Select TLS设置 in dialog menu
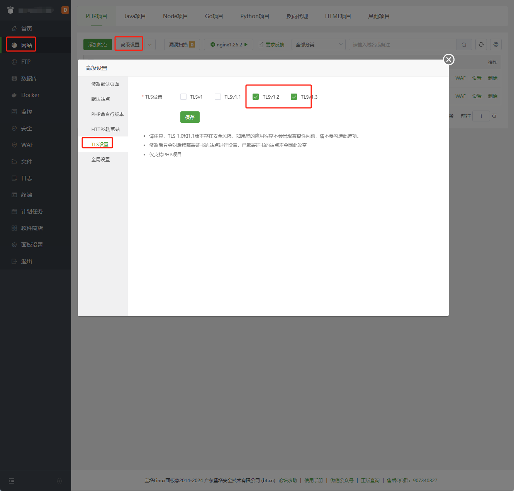The height and width of the screenshot is (491, 514). [103, 144]
